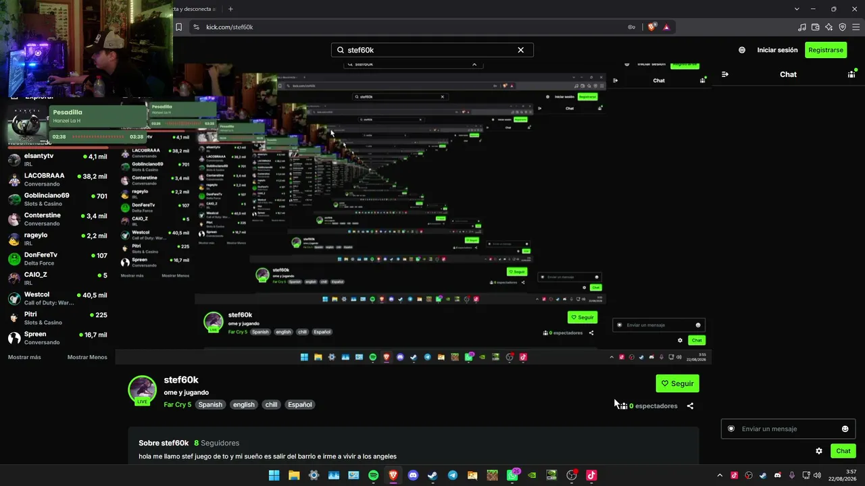This screenshot has height=486, width=865.
Task: Click the bookmark icon beside the address bar
Action: click(179, 27)
